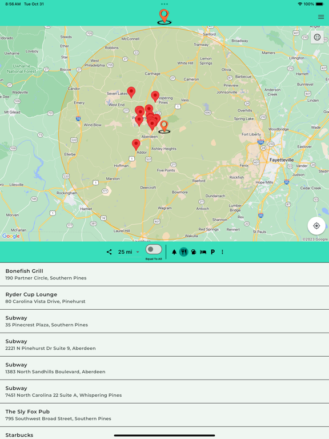Image resolution: width=329 pixels, height=439 pixels.
Task: Center map on my location
Action: pos(316,226)
